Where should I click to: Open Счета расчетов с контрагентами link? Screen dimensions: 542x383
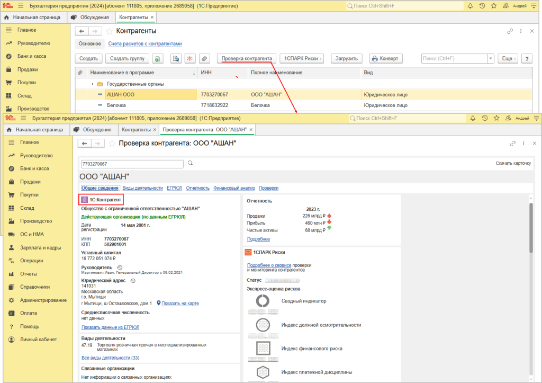145,43
